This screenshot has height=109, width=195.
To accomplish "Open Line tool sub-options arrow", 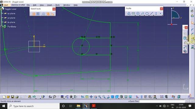I will point(154,15).
